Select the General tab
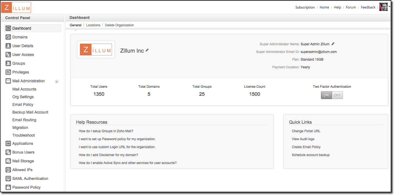This screenshot has height=195, width=394. (x=76, y=25)
